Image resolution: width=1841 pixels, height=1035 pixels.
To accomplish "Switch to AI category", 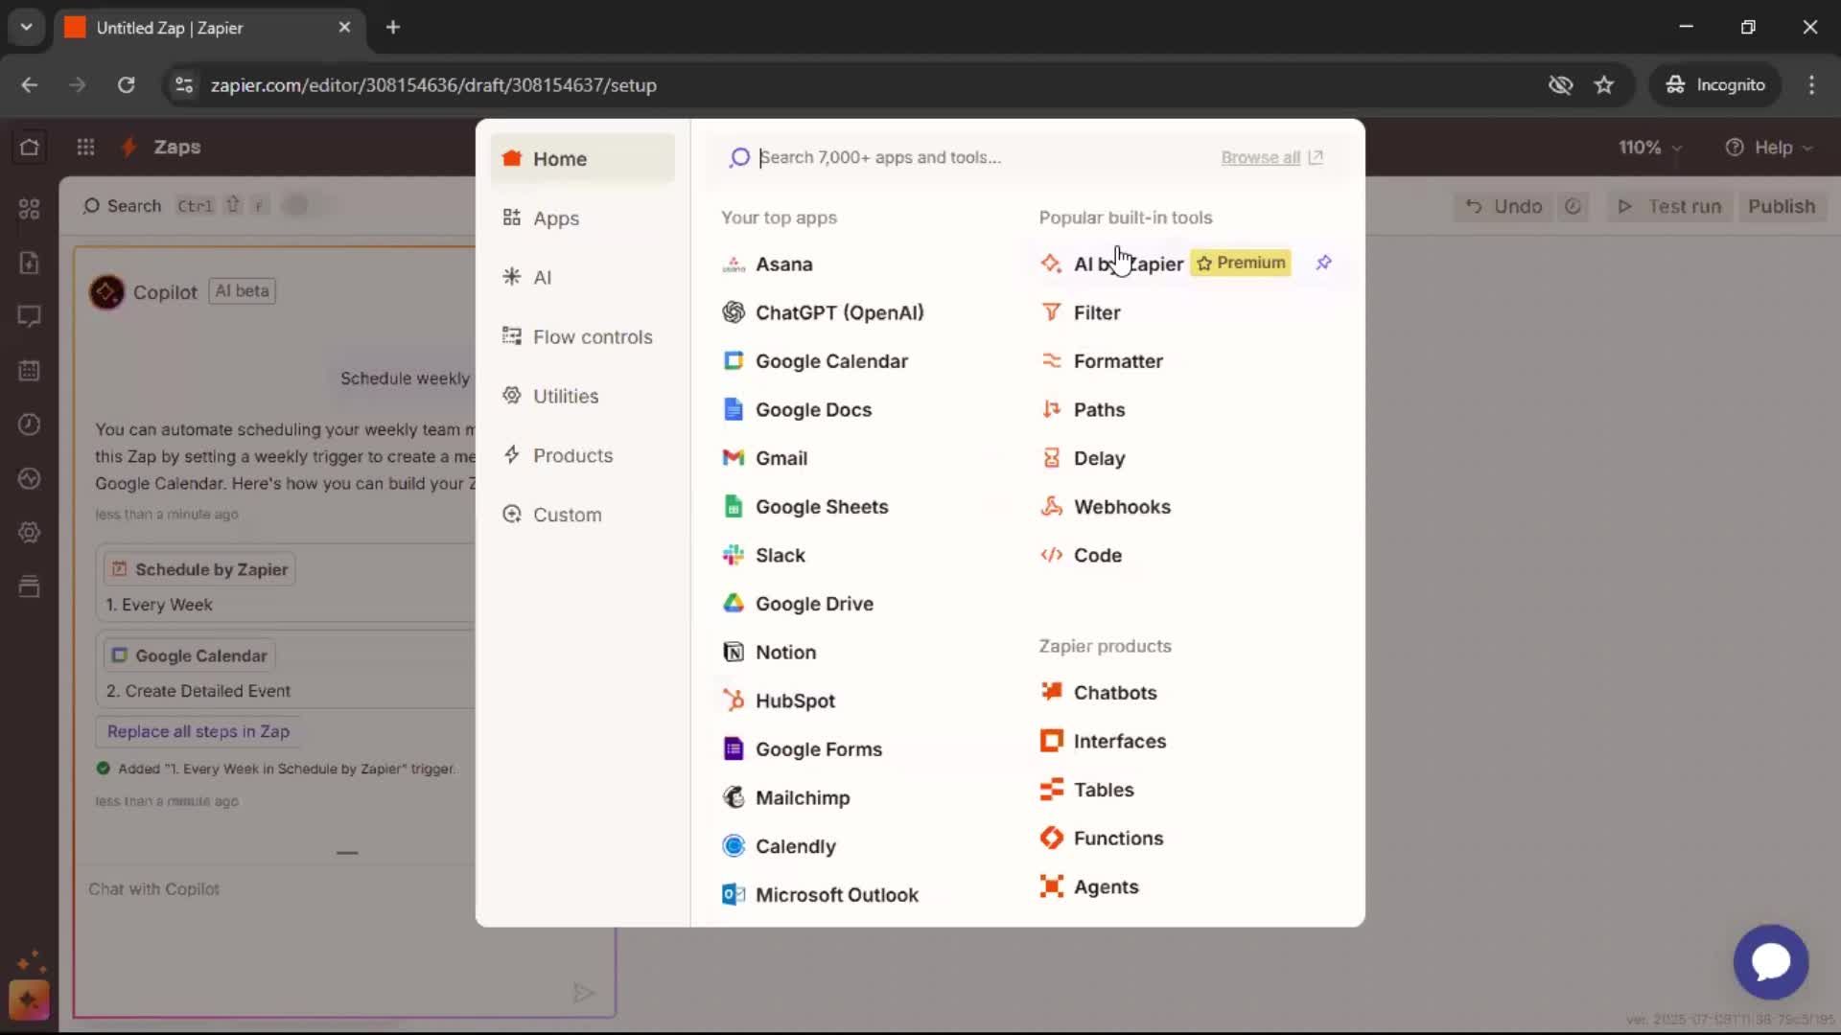I will tap(582, 277).
